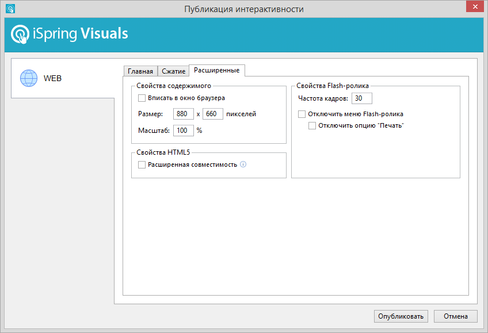This screenshot has height=333, width=488.
Task: Click the Публикация интерактивности window title
Action: 244,9
